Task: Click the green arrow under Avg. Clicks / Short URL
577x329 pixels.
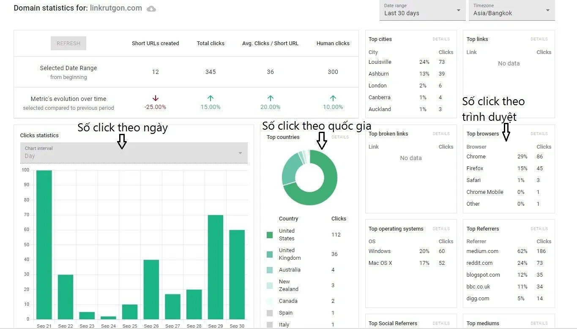Action: [270, 98]
